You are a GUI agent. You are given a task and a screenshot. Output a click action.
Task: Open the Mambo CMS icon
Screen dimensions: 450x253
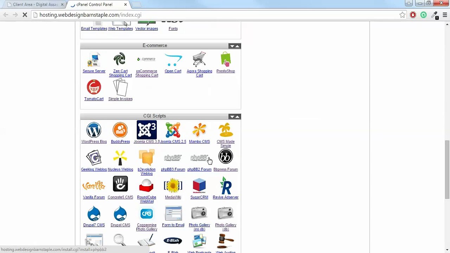coord(199,130)
